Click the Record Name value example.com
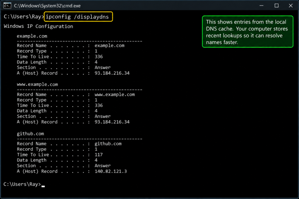This screenshot has width=299, height=199. pyautogui.click(x=109, y=46)
